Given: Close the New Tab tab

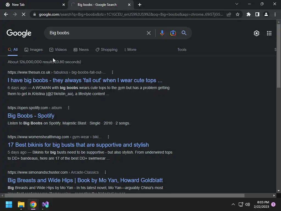Looking at the screenshot, I should pyautogui.click(x=64, y=5).
